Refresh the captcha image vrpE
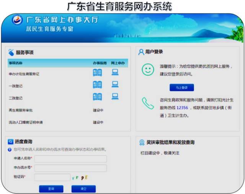 pyautogui.click(x=80, y=178)
